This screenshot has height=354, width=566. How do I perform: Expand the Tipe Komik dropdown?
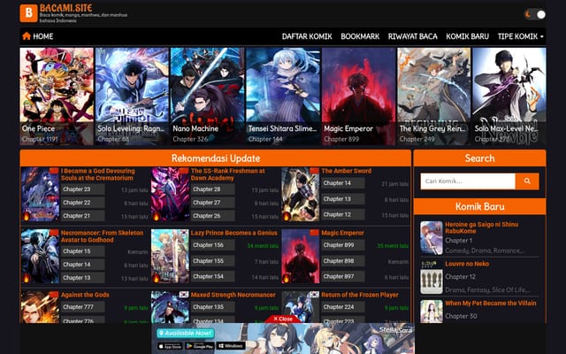coord(520,36)
